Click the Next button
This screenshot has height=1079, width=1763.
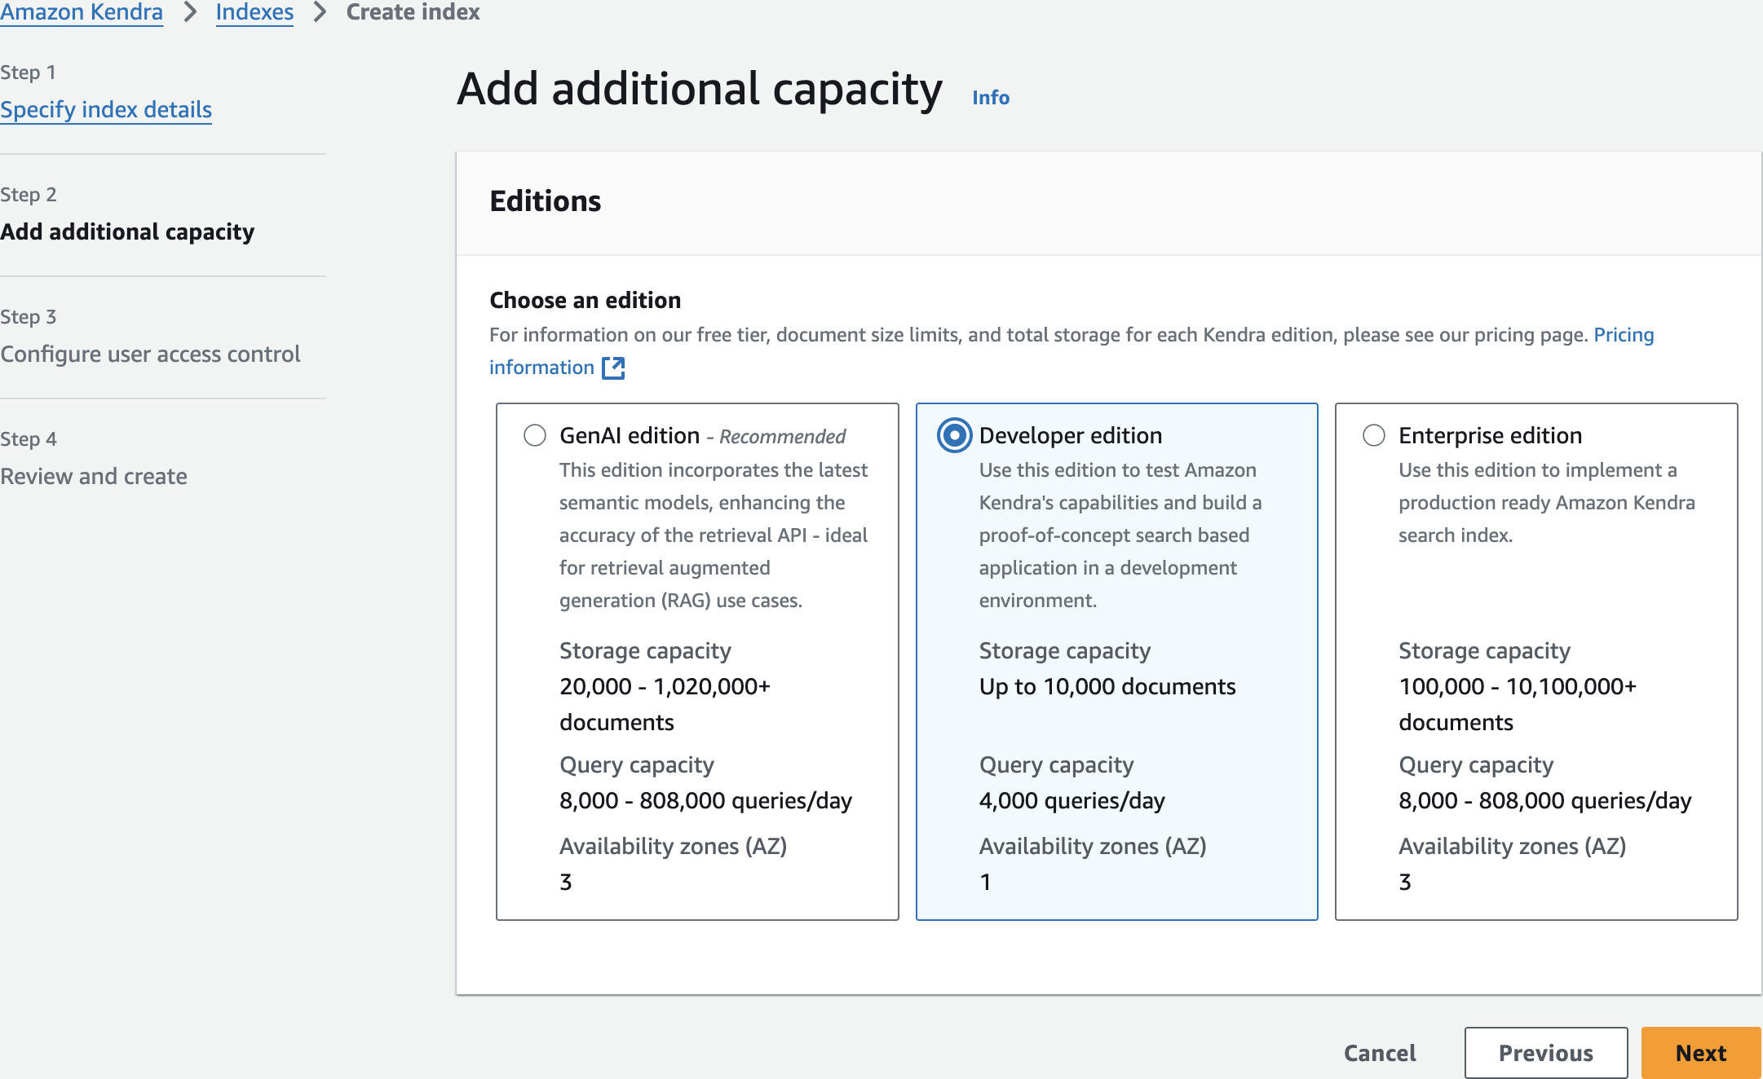point(1700,1053)
